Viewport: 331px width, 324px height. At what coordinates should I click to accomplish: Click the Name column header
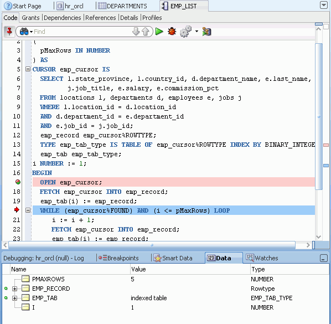(x=70, y=269)
